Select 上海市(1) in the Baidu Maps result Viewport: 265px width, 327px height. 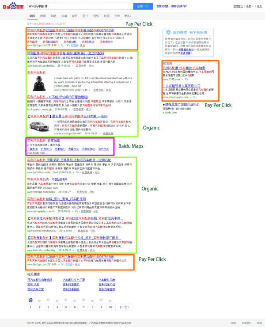pos(33,149)
